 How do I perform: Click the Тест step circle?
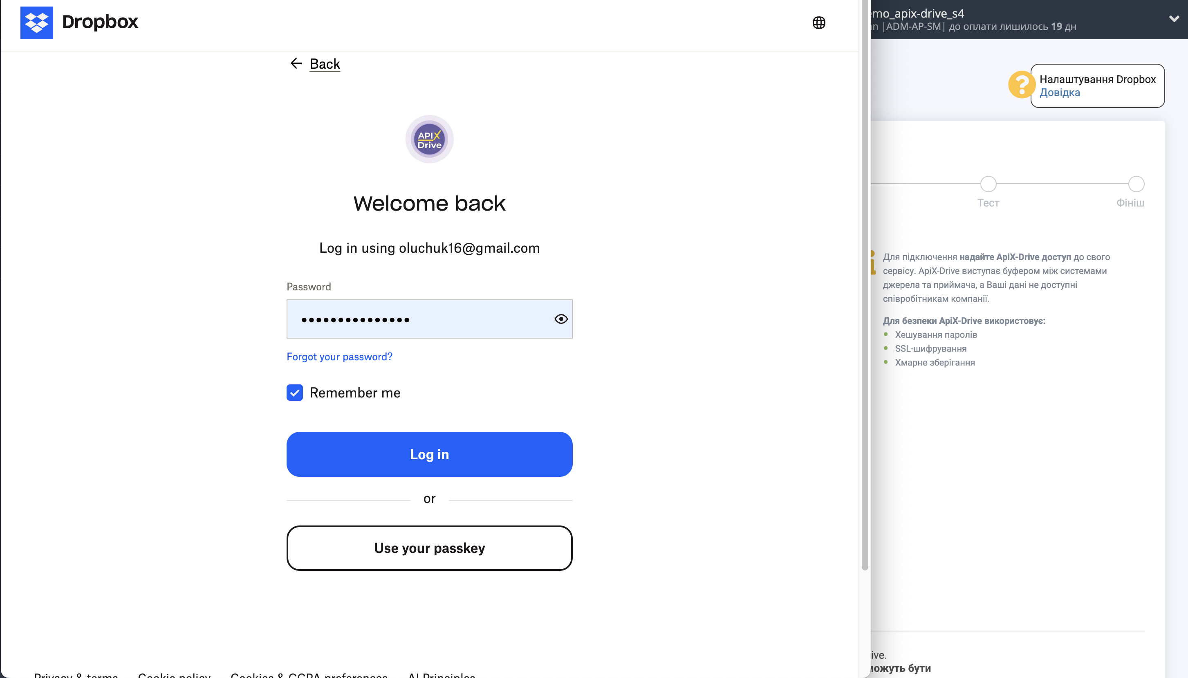click(988, 184)
